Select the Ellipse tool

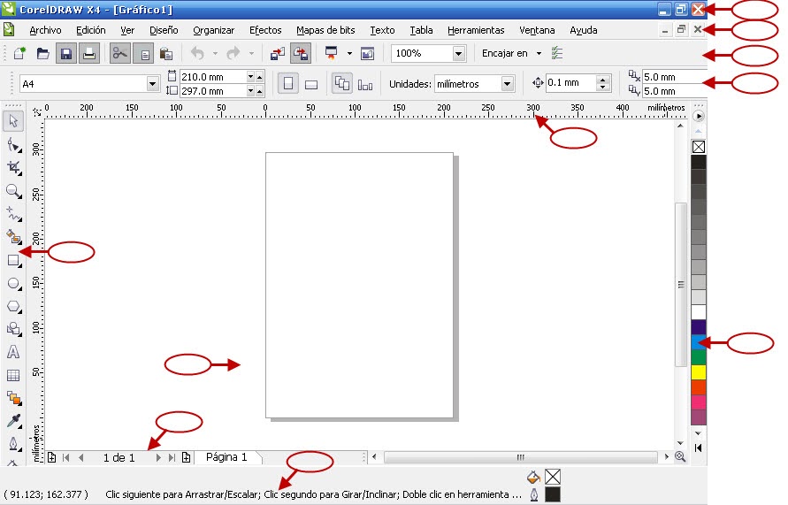pos(13,283)
